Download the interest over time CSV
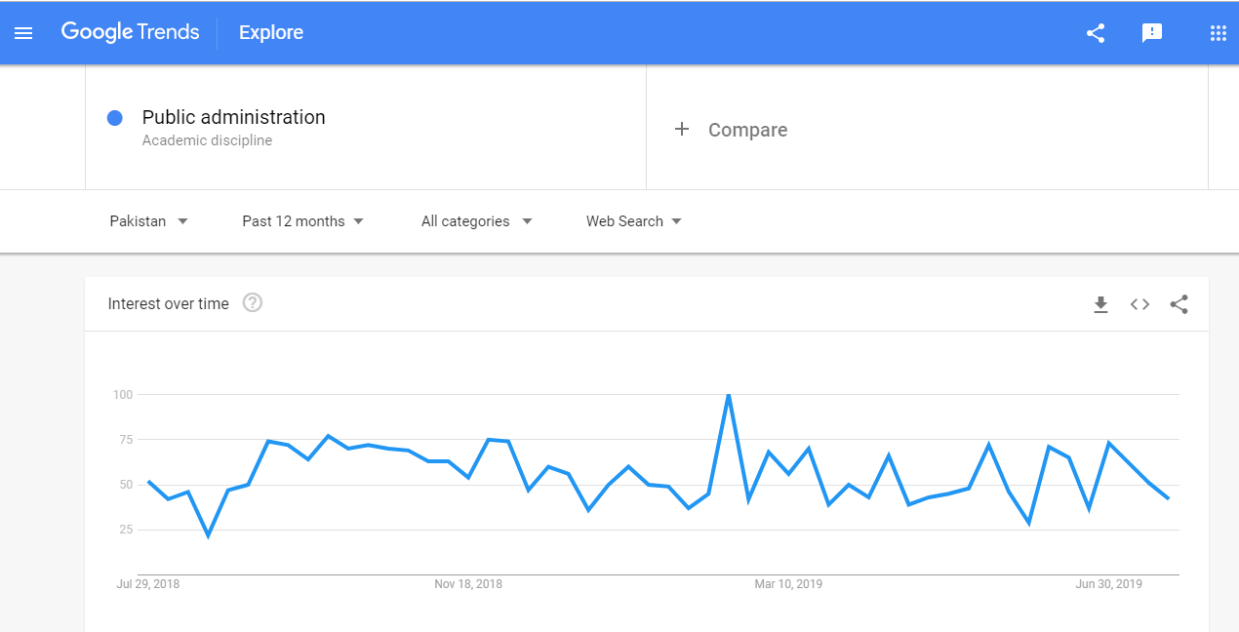This screenshot has height=632, width=1239. (x=1100, y=304)
